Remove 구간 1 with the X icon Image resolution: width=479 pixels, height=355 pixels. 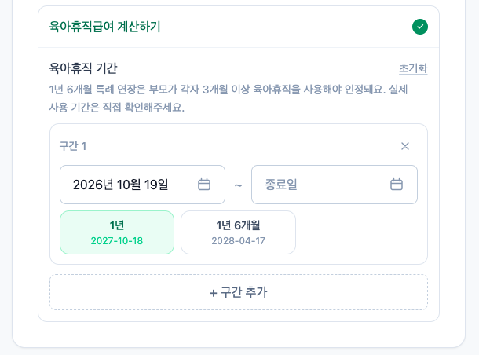click(405, 146)
